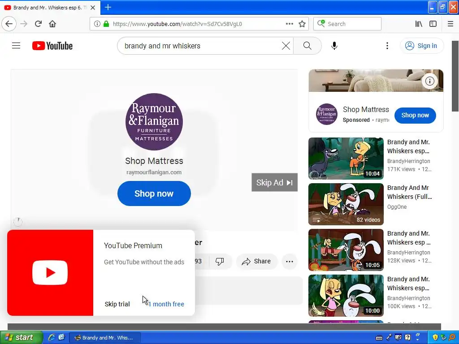This screenshot has height=344, width=459.
Task: Launch Internet Explorer from quick launch
Action: click(52, 337)
